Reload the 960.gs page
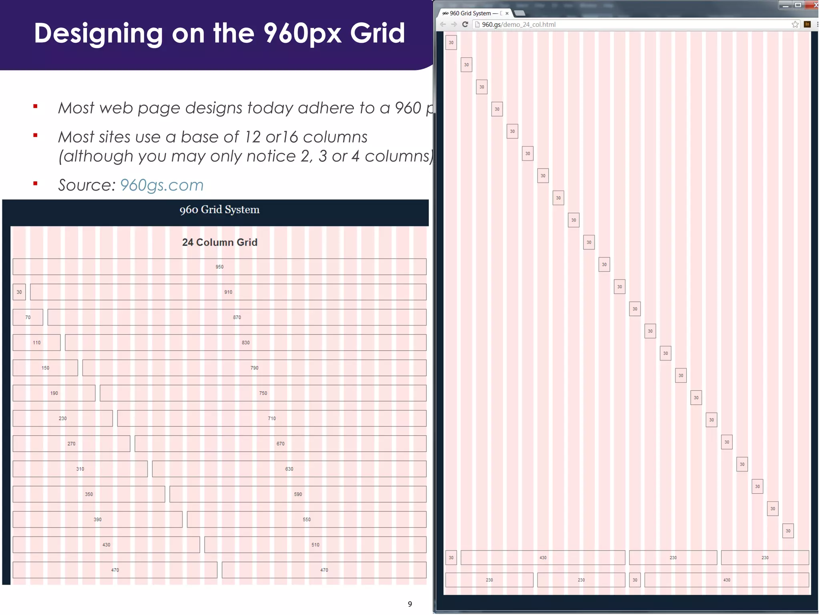Screen dimensions: 820x615 tap(465, 24)
